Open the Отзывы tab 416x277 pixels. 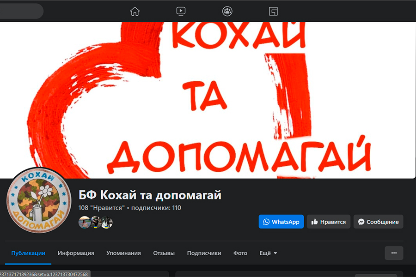pyautogui.click(x=164, y=253)
